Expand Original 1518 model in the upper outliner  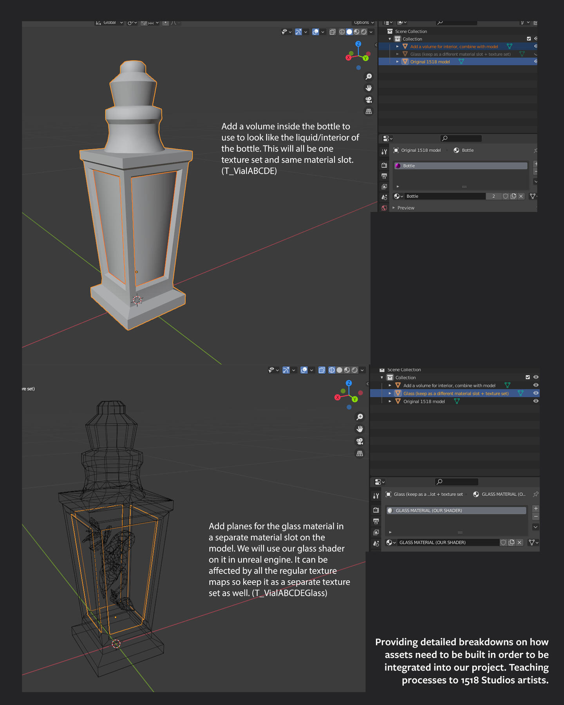(398, 62)
